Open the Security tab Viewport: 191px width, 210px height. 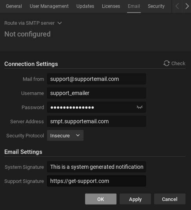click(156, 6)
